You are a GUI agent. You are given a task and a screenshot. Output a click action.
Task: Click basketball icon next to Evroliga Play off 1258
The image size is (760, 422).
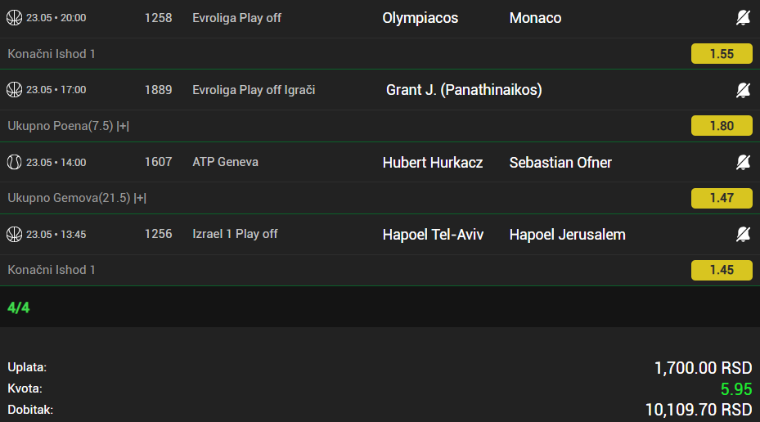coord(14,18)
